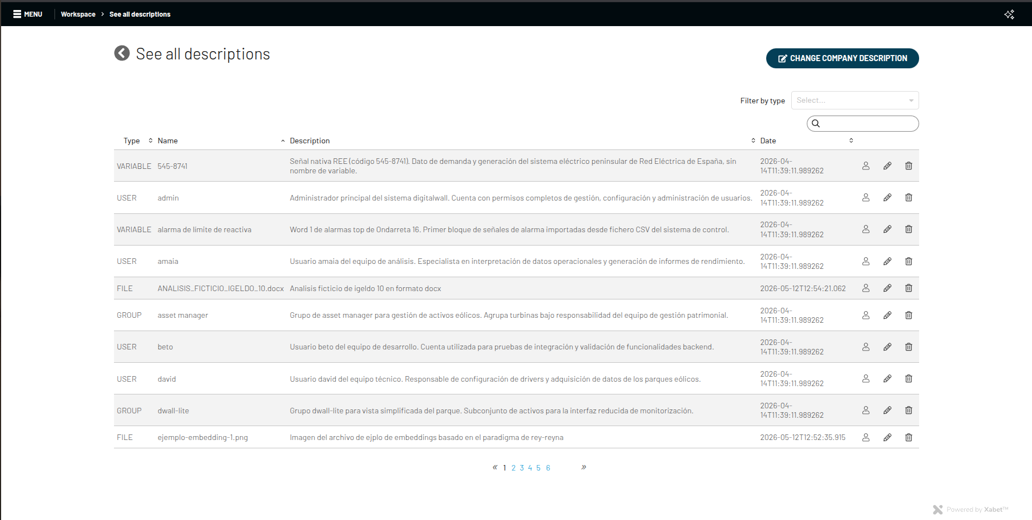
Task: Click user icon for ANALISIS_FICTICIO_IGELDO_10.docx row
Action: [x=866, y=288]
